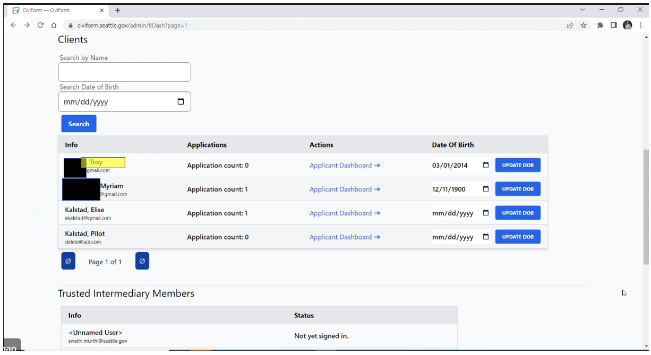Open the calendar icon in Troy's date of birth field

tap(484, 165)
